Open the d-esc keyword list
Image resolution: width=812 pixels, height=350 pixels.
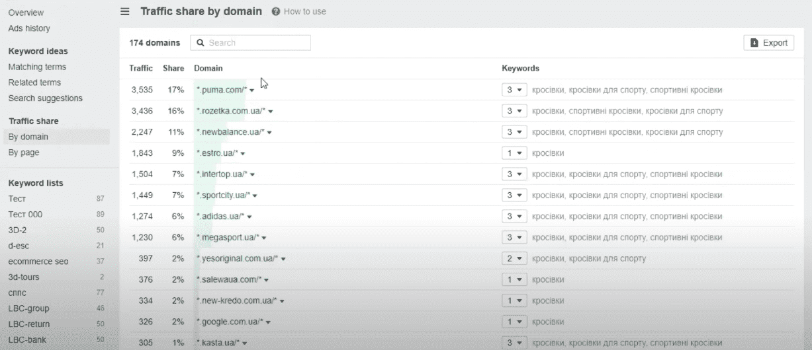coord(18,246)
